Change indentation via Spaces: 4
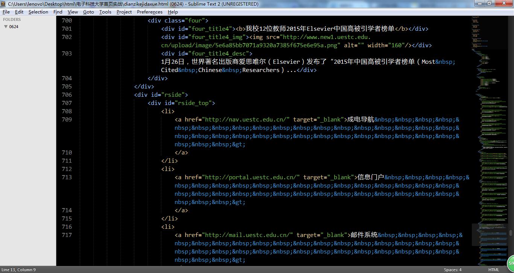Screen dimensions: 514x273 452,270
